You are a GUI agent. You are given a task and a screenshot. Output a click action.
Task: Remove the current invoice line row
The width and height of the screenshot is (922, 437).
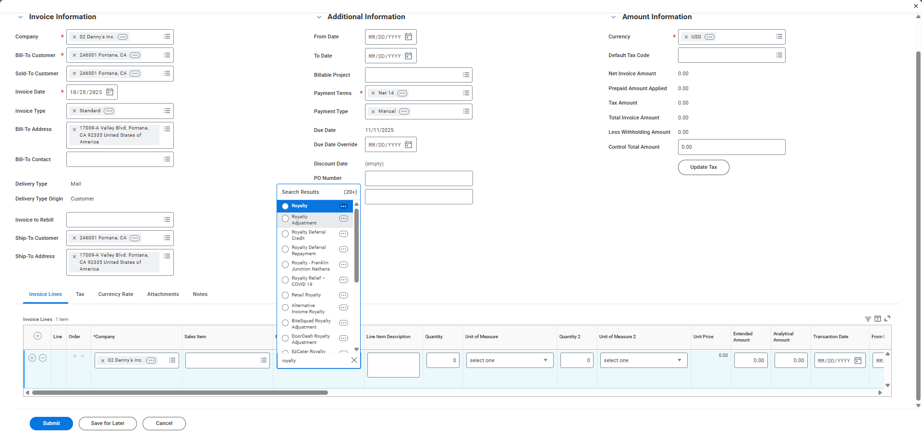(43, 358)
